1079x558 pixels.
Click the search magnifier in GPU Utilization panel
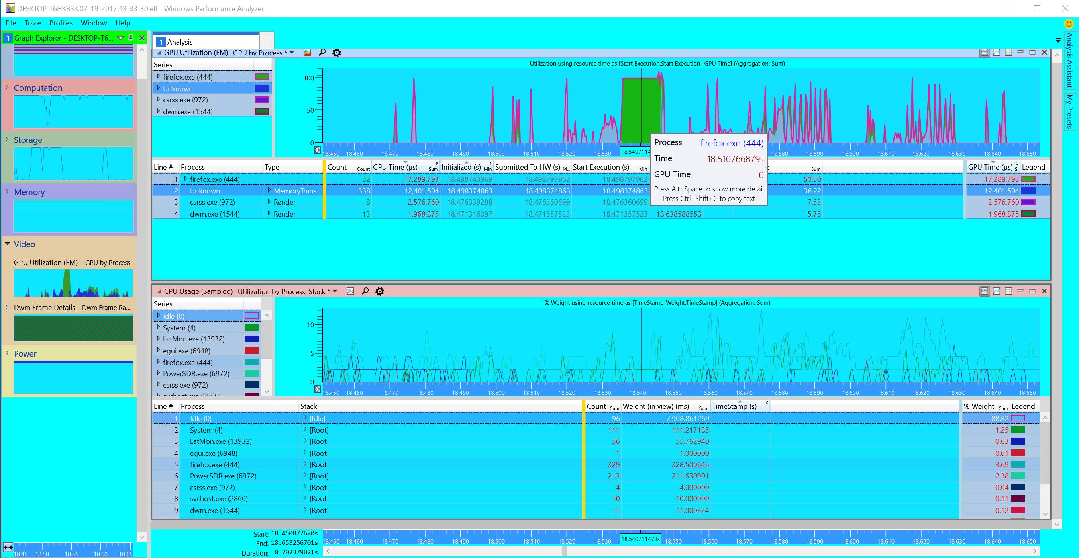coord(322,53)
